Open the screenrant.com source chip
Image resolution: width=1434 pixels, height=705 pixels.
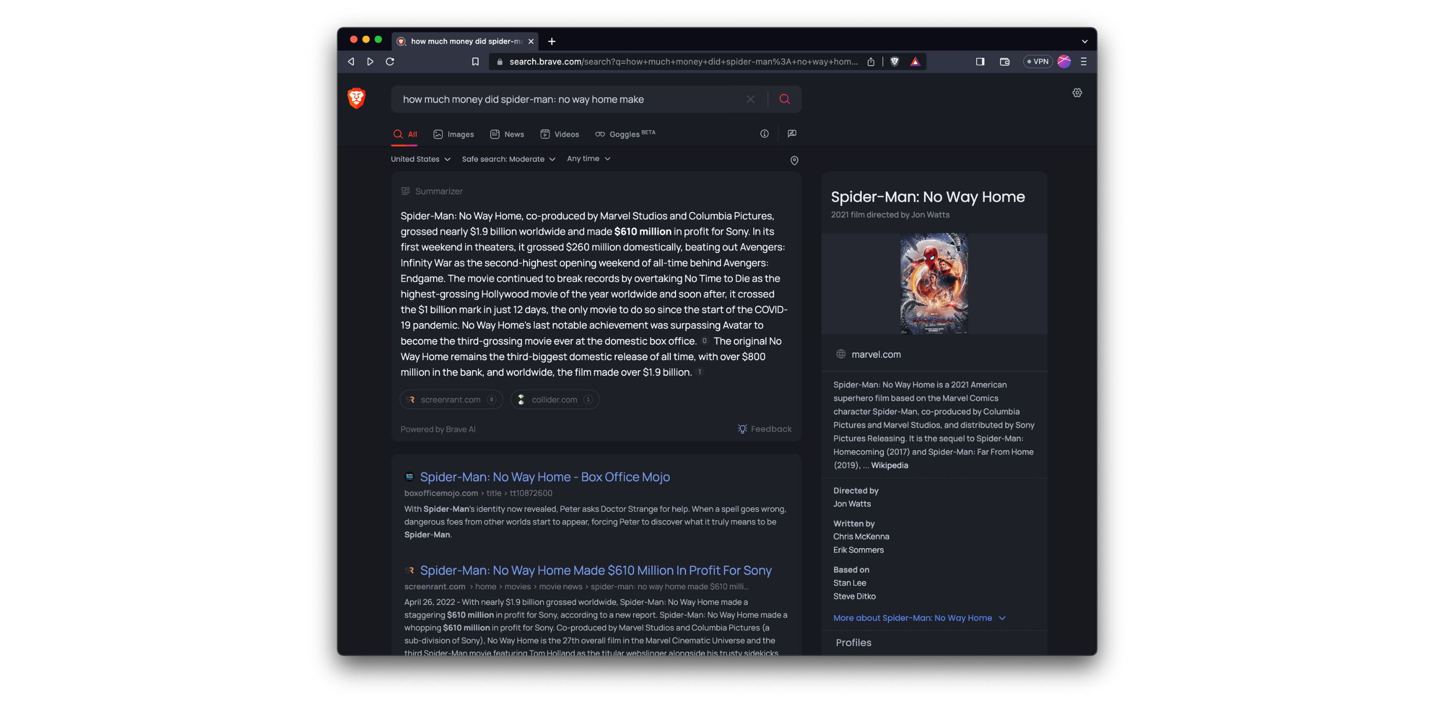tap(450, 400)
